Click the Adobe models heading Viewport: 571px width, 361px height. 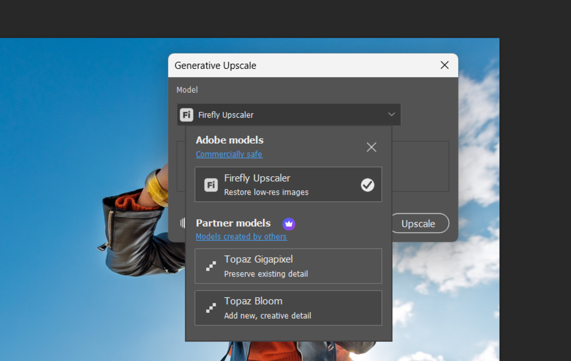point(229,140)
